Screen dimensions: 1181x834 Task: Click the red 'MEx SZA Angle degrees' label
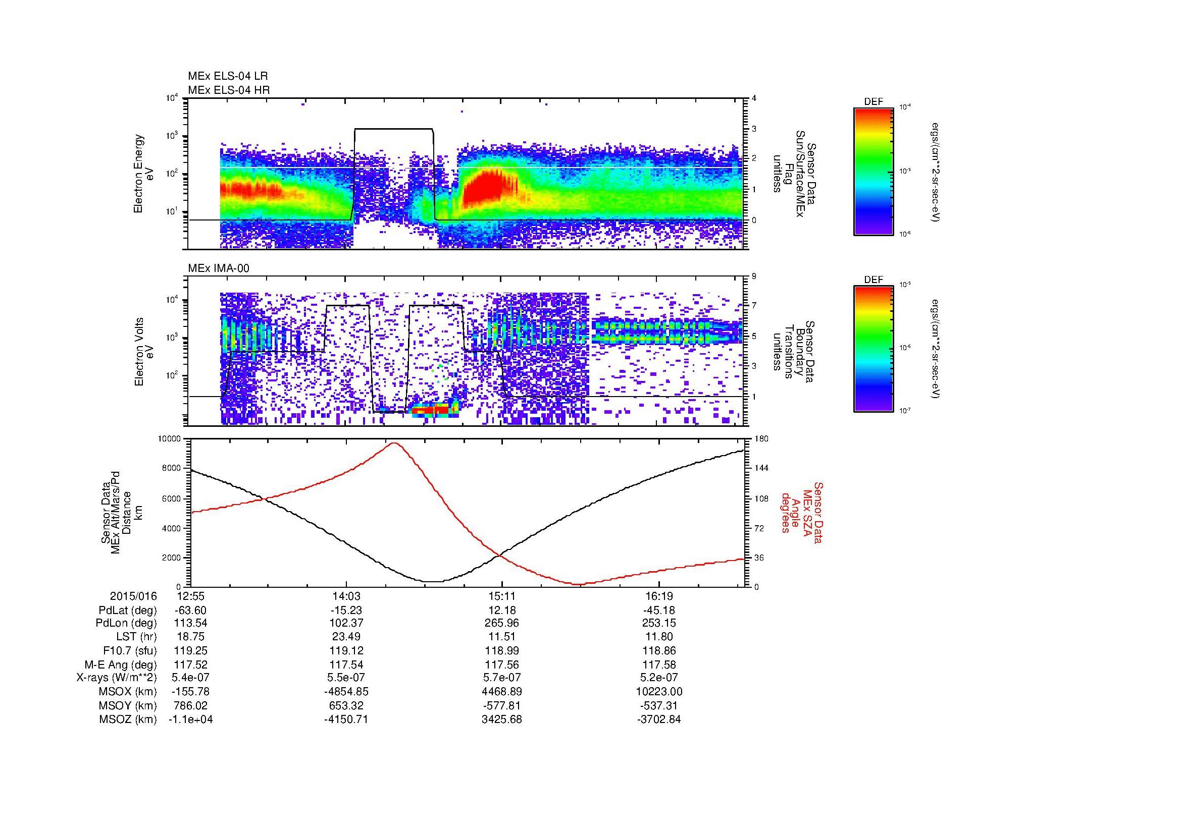pos(802,512)
